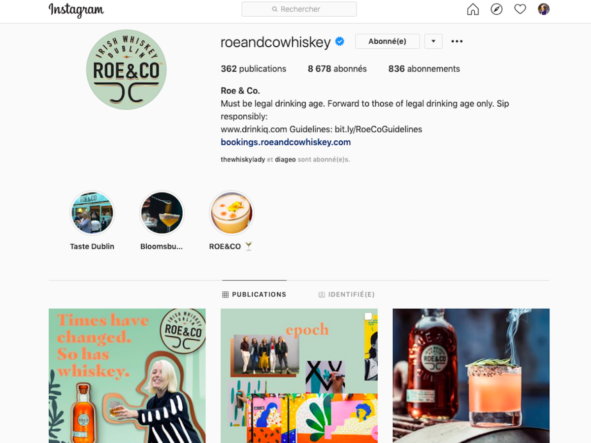The height and width of the screenshot is (443, 591).
Task: Click the Rechercher search field
Action: click(x=299, y=9)
